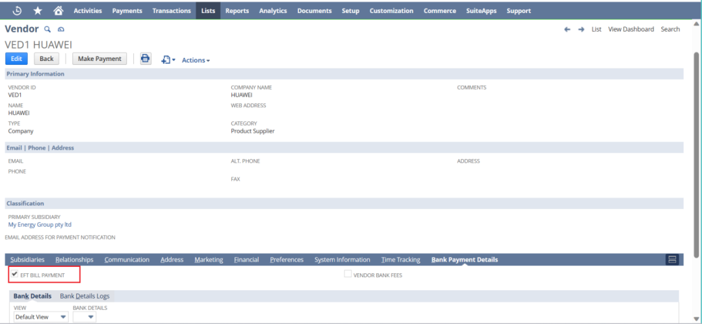This screenshot has width=702, height=324.
Task: Click the VED1 HUAWEI record title
Action: pyautogui.click(x=38, y=45)
